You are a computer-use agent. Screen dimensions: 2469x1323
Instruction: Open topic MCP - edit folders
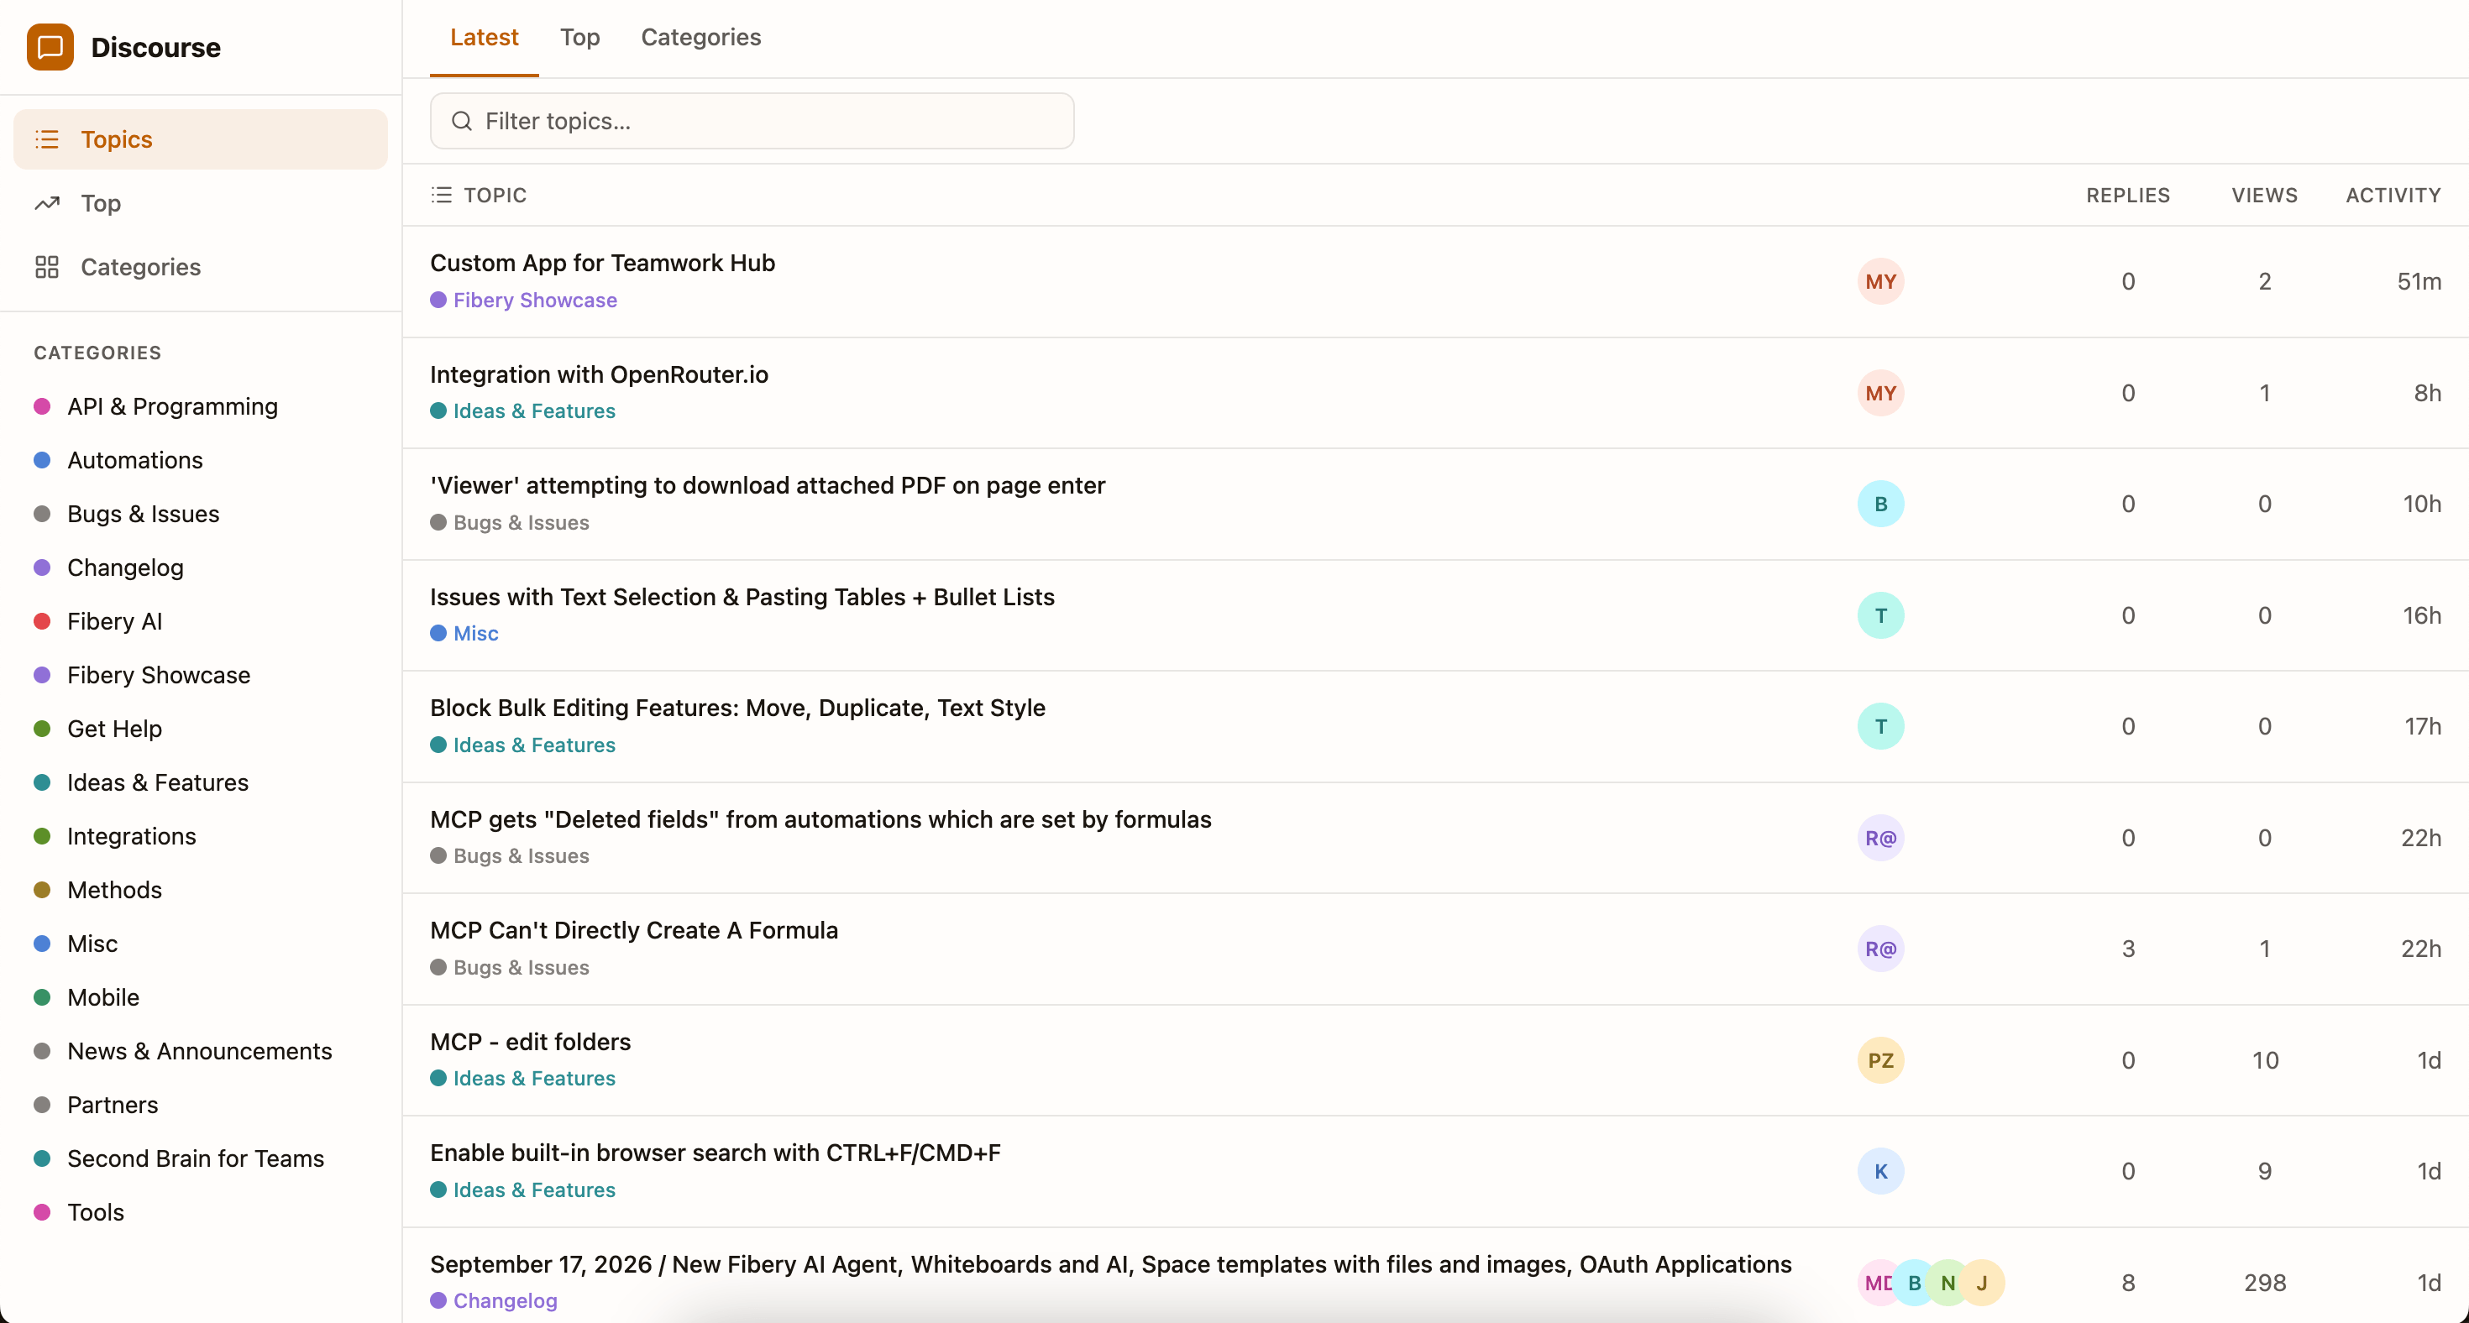530,1041
